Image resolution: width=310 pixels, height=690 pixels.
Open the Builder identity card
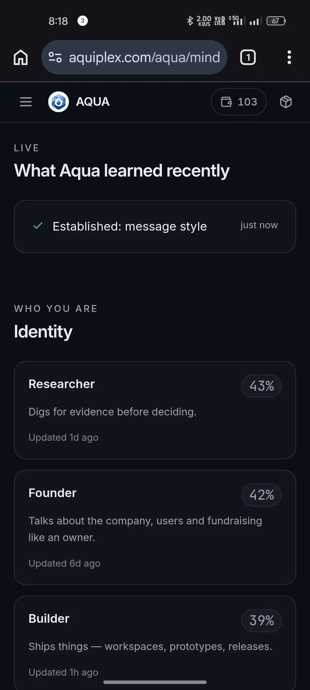(x=155, y=643)
